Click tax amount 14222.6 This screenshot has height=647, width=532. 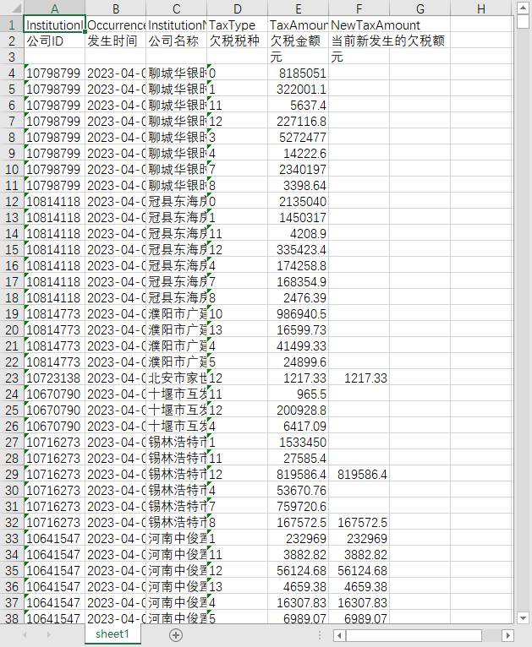pos(299,154)
